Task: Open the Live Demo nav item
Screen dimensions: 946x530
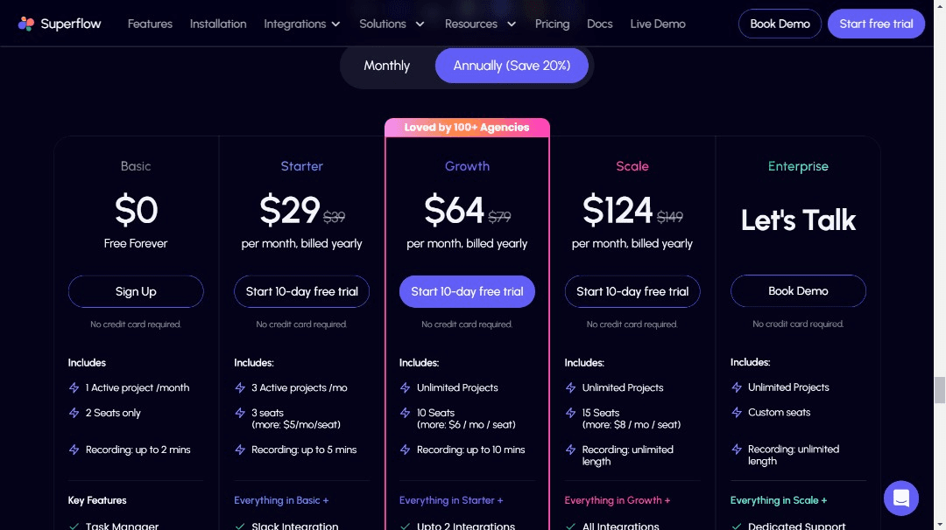Action: [x=658, y=24]
